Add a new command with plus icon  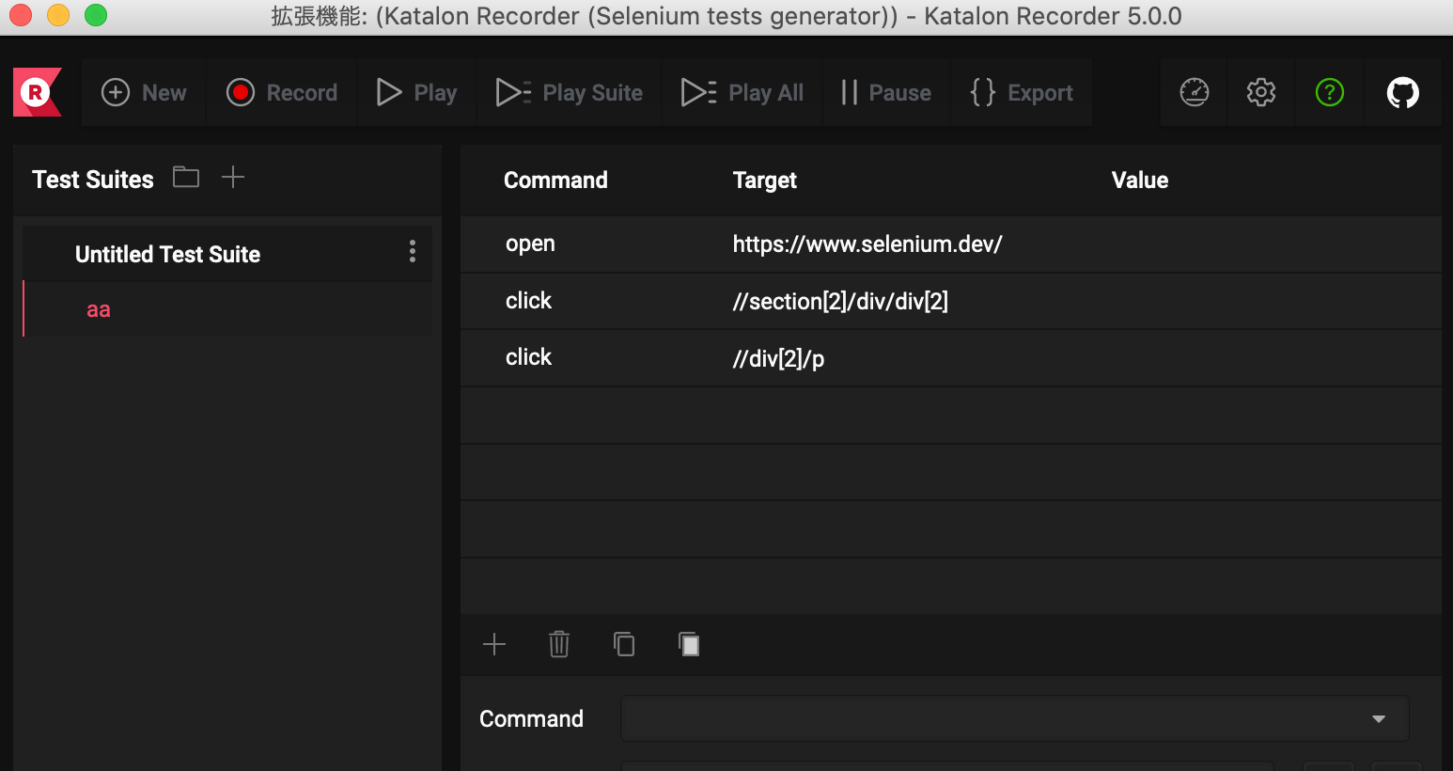[494, 644]
